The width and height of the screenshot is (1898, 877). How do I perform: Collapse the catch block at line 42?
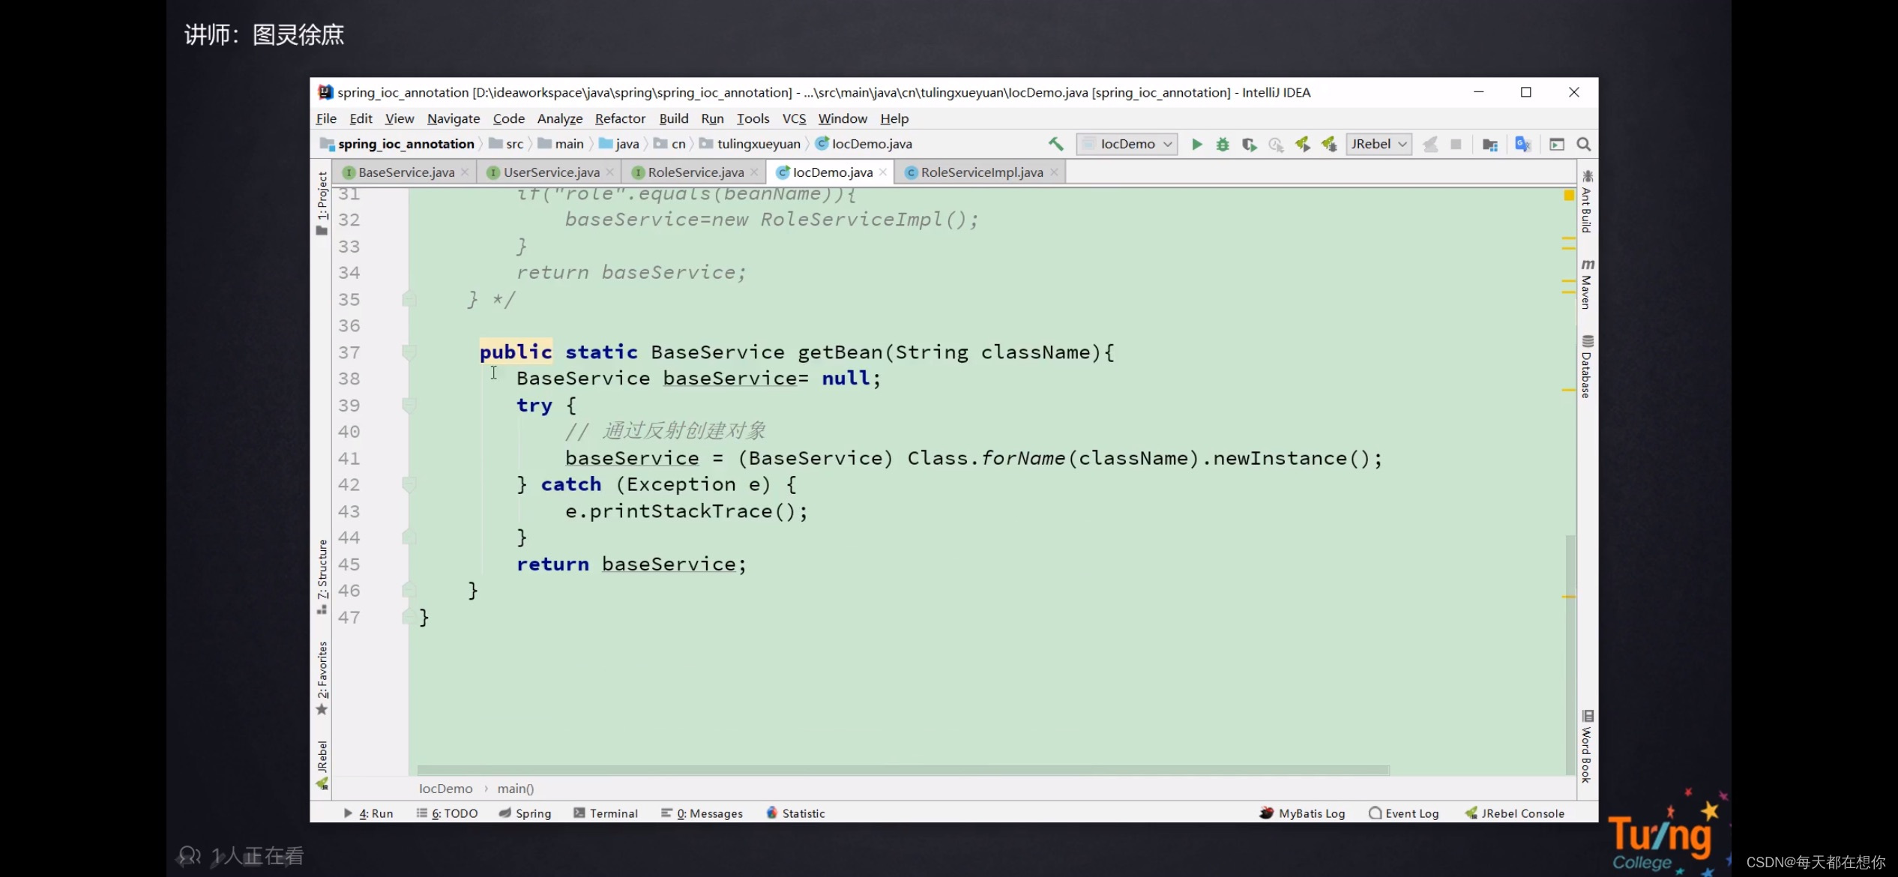(409, 485)
